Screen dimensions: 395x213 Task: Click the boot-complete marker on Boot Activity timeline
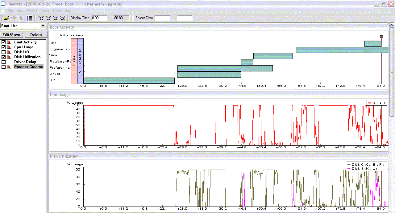tap(381, 37)
